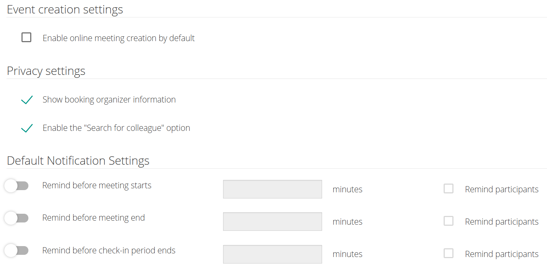
Task: Toggle the Remind before check-in period ends switch
Action: coord(16,250)
